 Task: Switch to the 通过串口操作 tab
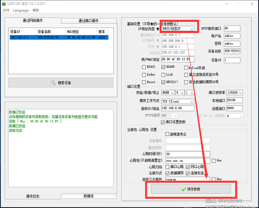click(x=88, y=21)
